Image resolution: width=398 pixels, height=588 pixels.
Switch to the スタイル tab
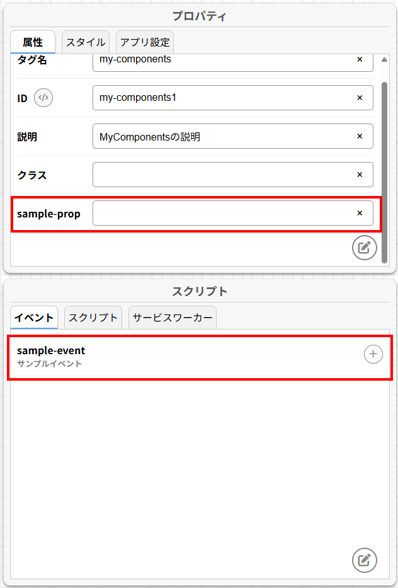click(x=85, y=42)
